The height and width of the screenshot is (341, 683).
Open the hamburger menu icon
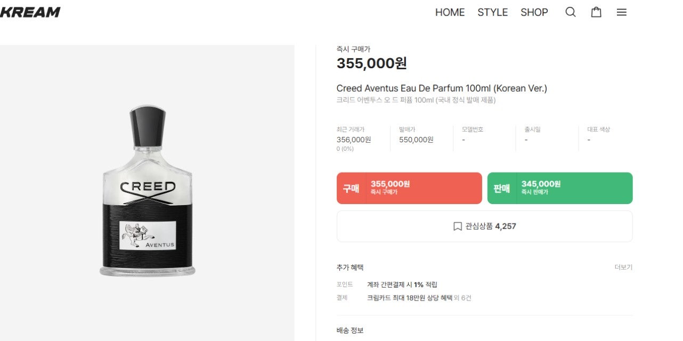[621, 12]
